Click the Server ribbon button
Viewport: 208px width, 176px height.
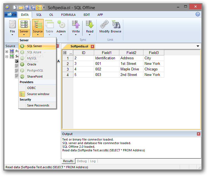(24, 28)
